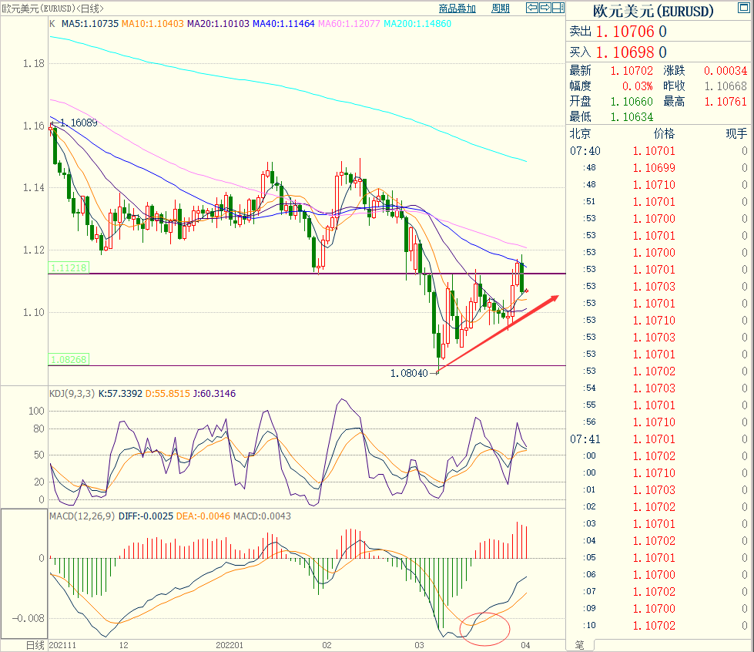Click the 1.08268 support line price tag
754x652 pixels.
(x=69, y=360)
